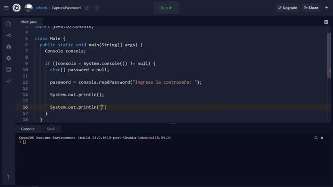Viewport: 333px width, 187px height.
Task: Run the program with Run button
Action: 166,8
